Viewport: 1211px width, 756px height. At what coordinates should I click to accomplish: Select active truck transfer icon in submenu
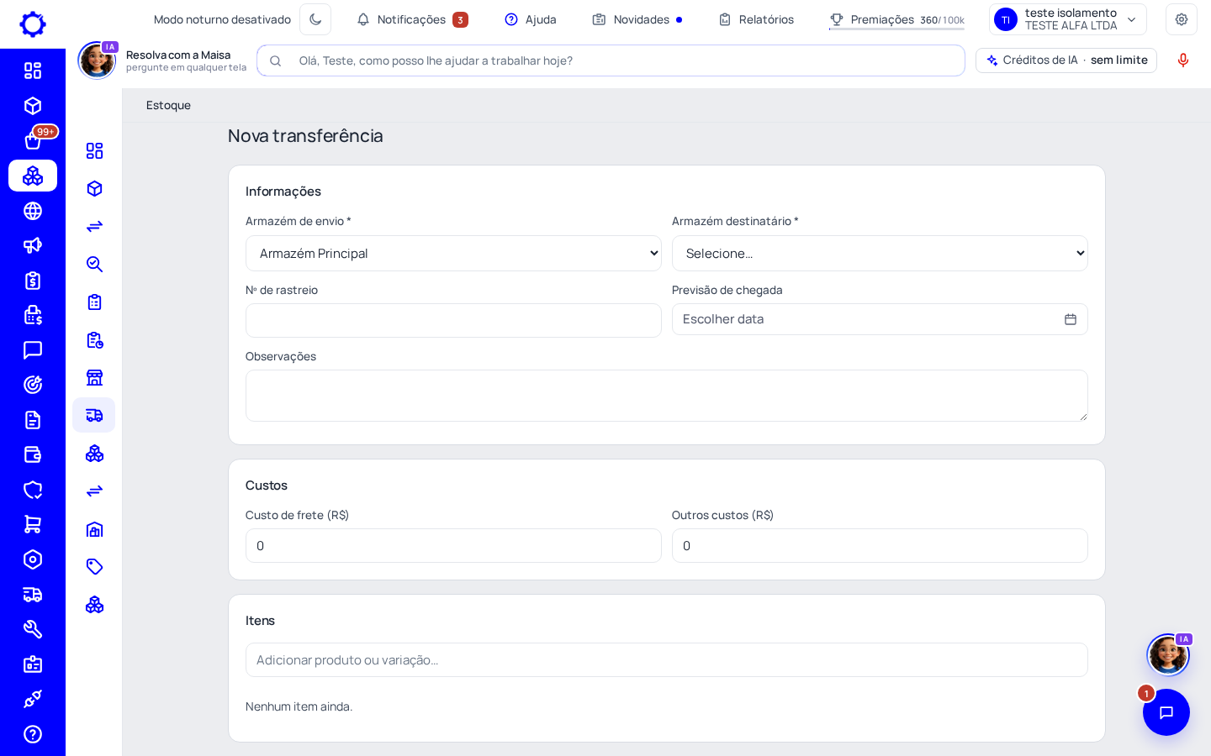point(94,415)
